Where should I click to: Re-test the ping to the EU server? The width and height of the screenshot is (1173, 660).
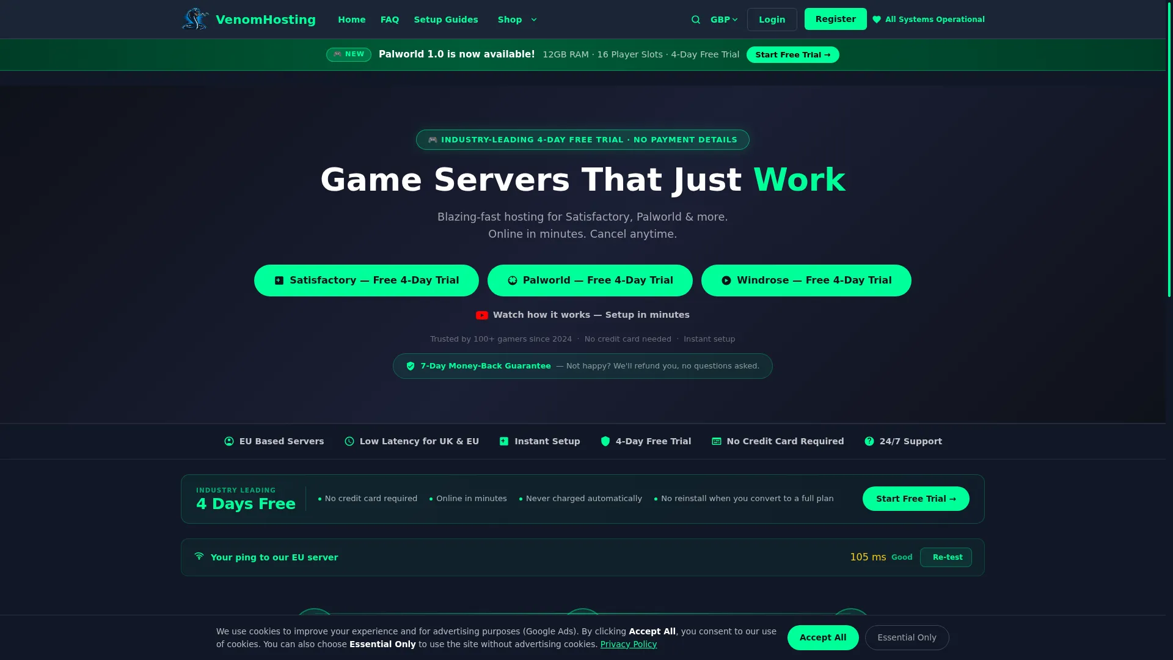coord(946,557)
